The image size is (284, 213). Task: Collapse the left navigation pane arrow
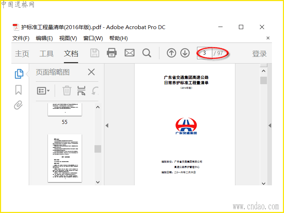pyautogui.click(x=107, y=126)
